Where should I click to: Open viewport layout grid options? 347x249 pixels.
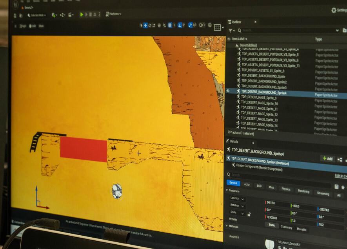pyautogui.click(x=219, y=27)
